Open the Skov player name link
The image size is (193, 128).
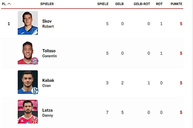click(x=47, y=21)
